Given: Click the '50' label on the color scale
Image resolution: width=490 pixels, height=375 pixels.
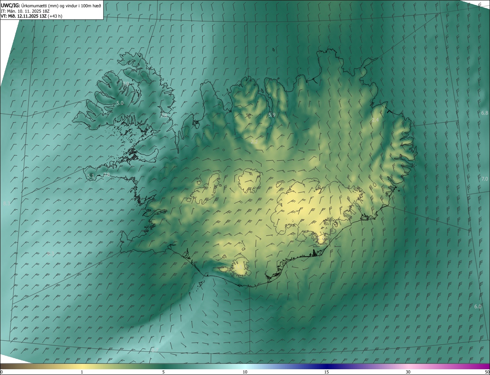Looking at the screenshot, I should pos(487,372).
